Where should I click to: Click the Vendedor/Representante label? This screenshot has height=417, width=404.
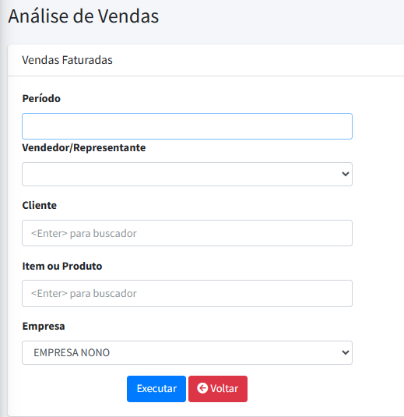84,147
